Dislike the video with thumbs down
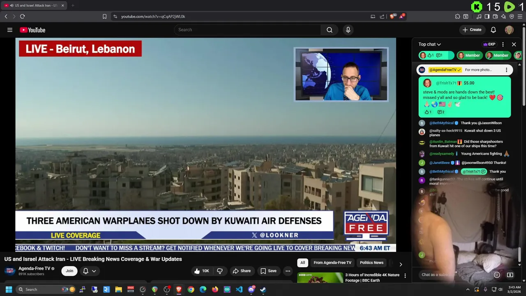Viewport: 526px width, 296px height. click(220, 271)
